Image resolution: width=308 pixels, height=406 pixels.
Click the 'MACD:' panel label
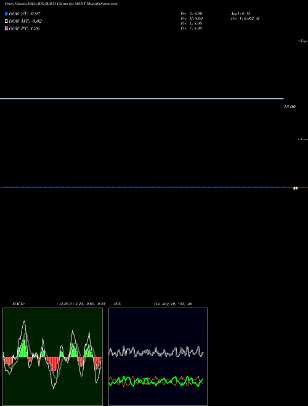pyautogui.click(x=18, y=304)
